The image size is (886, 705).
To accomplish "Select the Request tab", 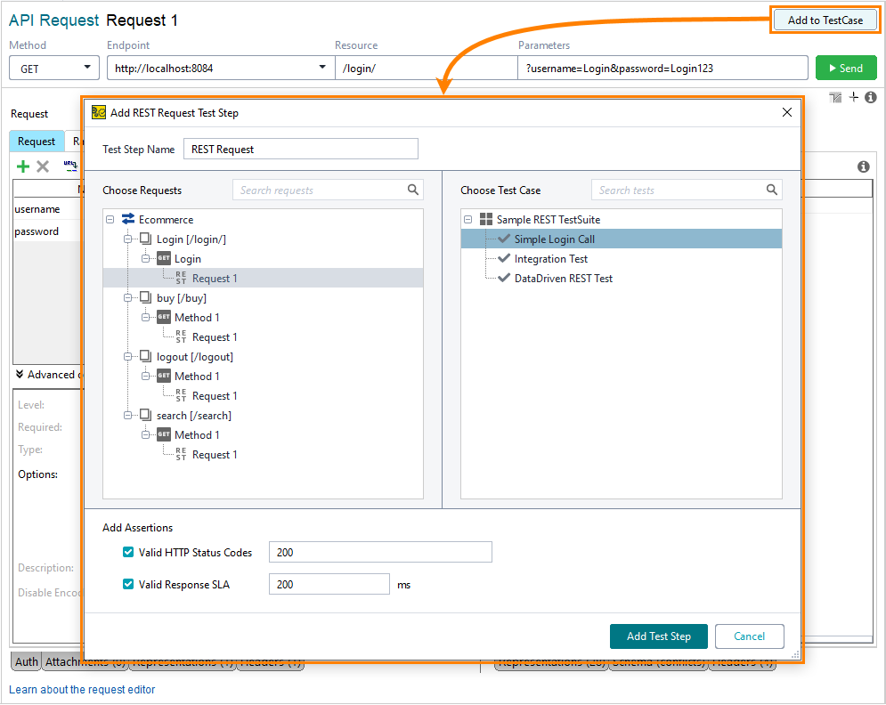I will 37,141.
